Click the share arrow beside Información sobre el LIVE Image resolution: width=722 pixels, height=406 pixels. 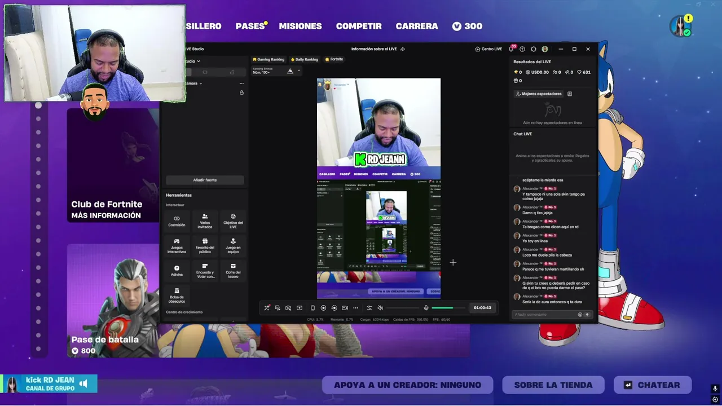coord(403,49)
